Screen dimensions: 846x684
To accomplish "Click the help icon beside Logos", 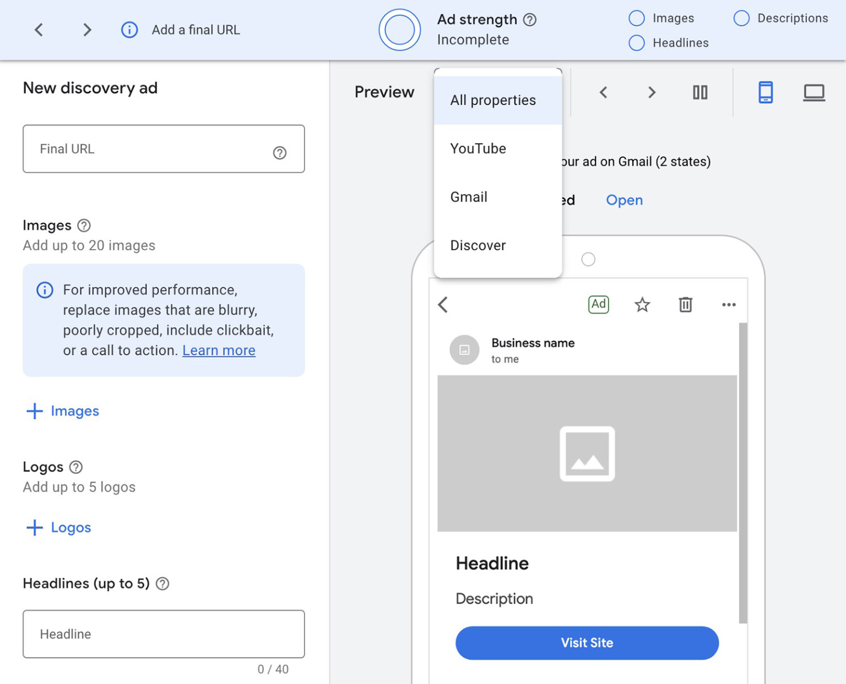I will coord(76,467).
